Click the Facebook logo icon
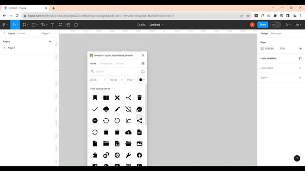Viewport: 305px width, 171px height. 140,155
